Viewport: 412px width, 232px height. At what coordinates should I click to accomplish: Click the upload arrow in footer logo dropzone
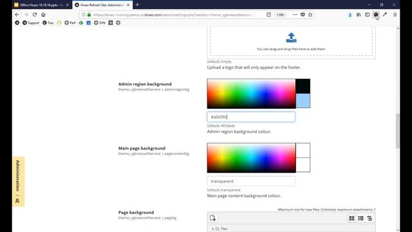point(291,37)
